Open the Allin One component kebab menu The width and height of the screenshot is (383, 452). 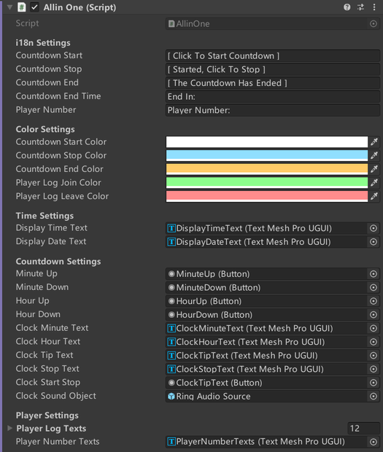click(374, 7)
